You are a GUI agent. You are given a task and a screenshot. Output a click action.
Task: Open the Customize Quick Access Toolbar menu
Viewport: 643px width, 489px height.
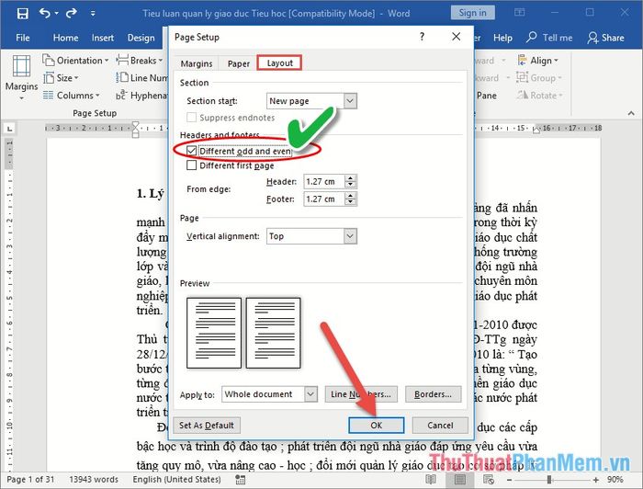pyautogui.click(x=93, y=14)
